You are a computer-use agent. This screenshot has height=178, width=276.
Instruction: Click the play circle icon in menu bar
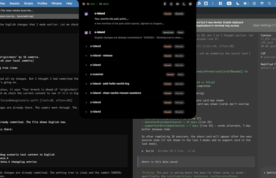[x=254, y=3]
